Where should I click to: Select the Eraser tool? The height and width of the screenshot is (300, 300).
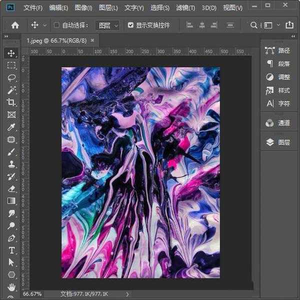(x=11, y=188)
